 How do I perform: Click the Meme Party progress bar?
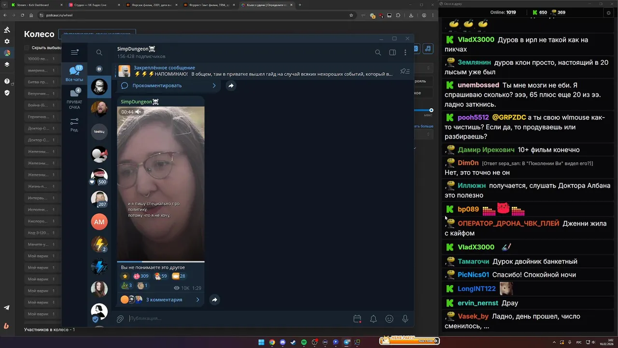(409, 340)
